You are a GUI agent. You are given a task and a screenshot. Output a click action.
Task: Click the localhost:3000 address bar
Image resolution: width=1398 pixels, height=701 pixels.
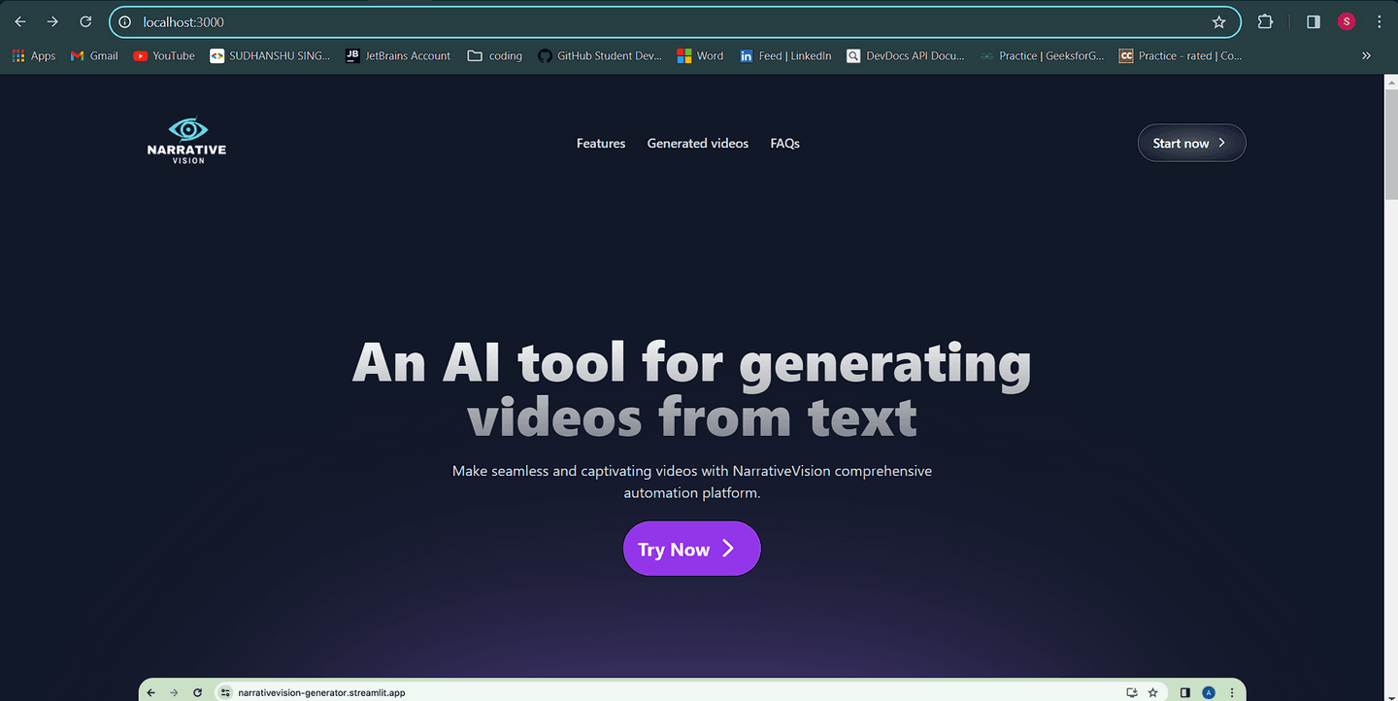pos(675,21)
